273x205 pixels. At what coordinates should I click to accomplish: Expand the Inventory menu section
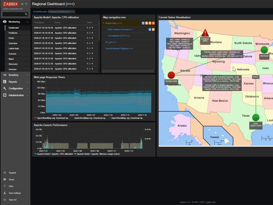(27, 75)
